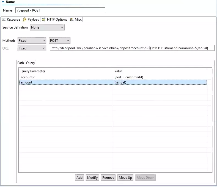The width and height of the screenshot is (217, 187).
Task: Select the accountId query parameter row
Action: click(66, 77)
